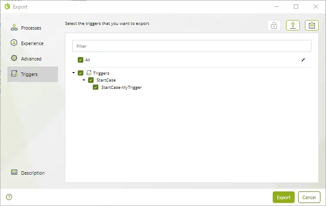Open the Experience section
This screenshot has width=326, height=206.
pos(33,43)
